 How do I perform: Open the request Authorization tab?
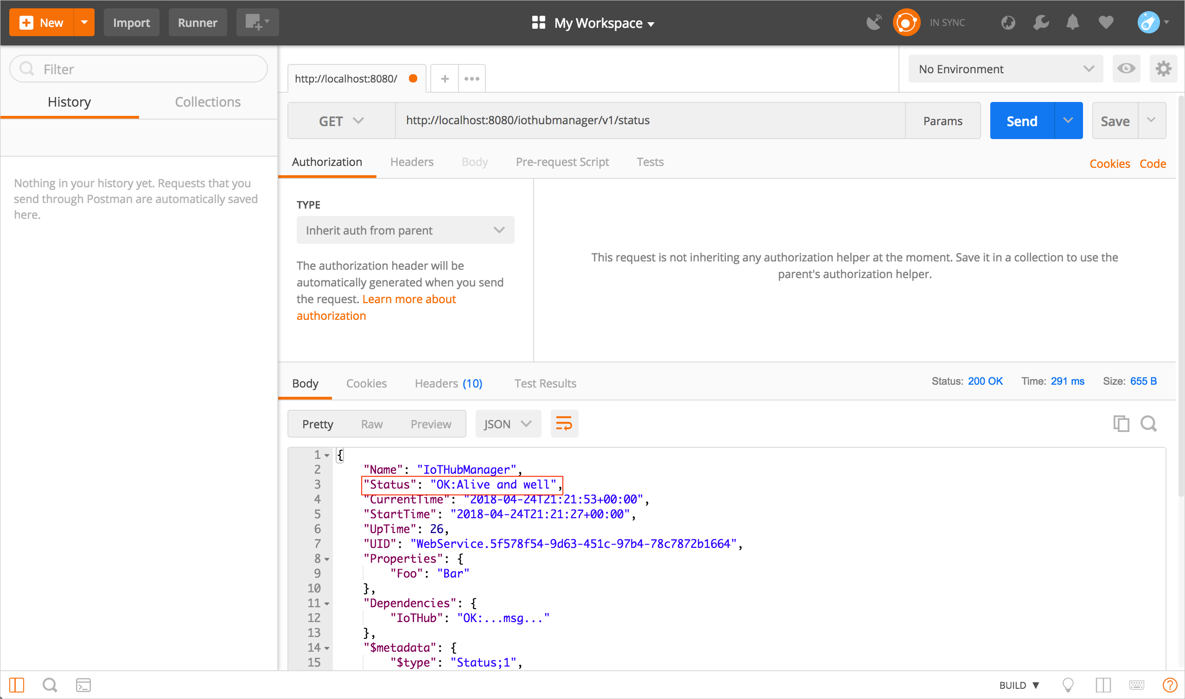pyautogui.click(x=327, y=162)
